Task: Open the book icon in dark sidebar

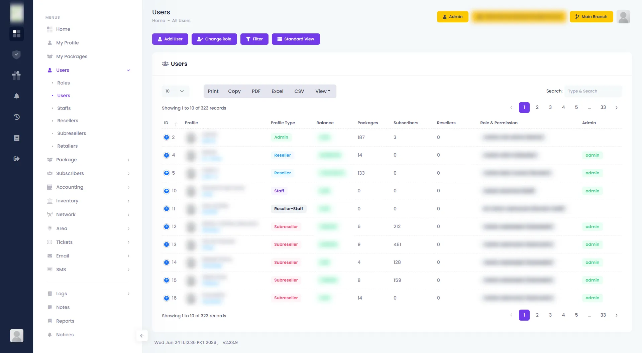Action: (16, 138)
